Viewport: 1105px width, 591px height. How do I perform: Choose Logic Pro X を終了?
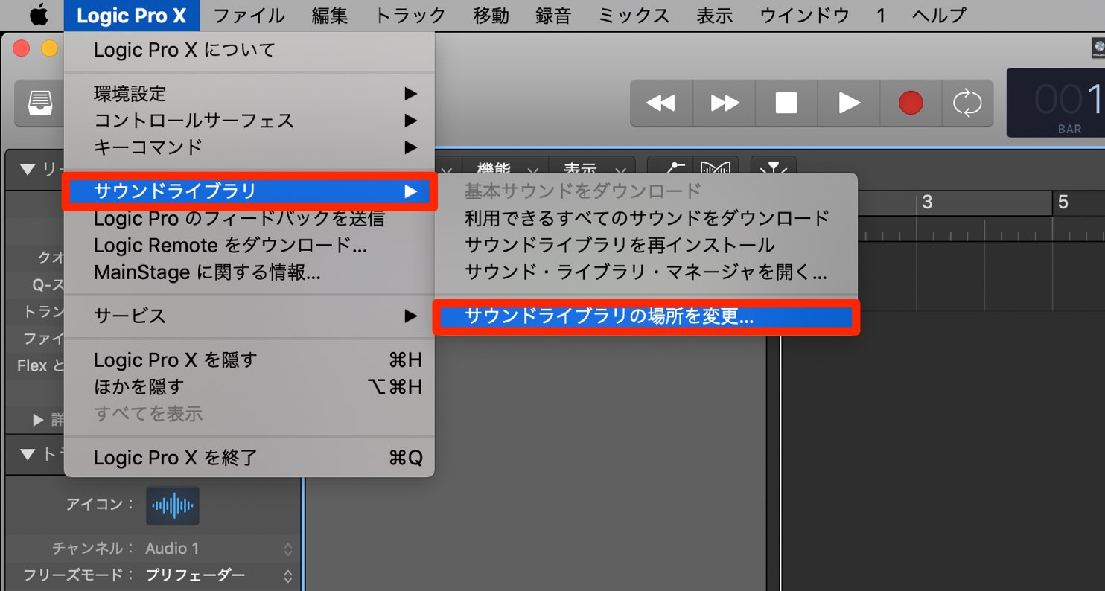pyautogui.click(x=249, y=457)
